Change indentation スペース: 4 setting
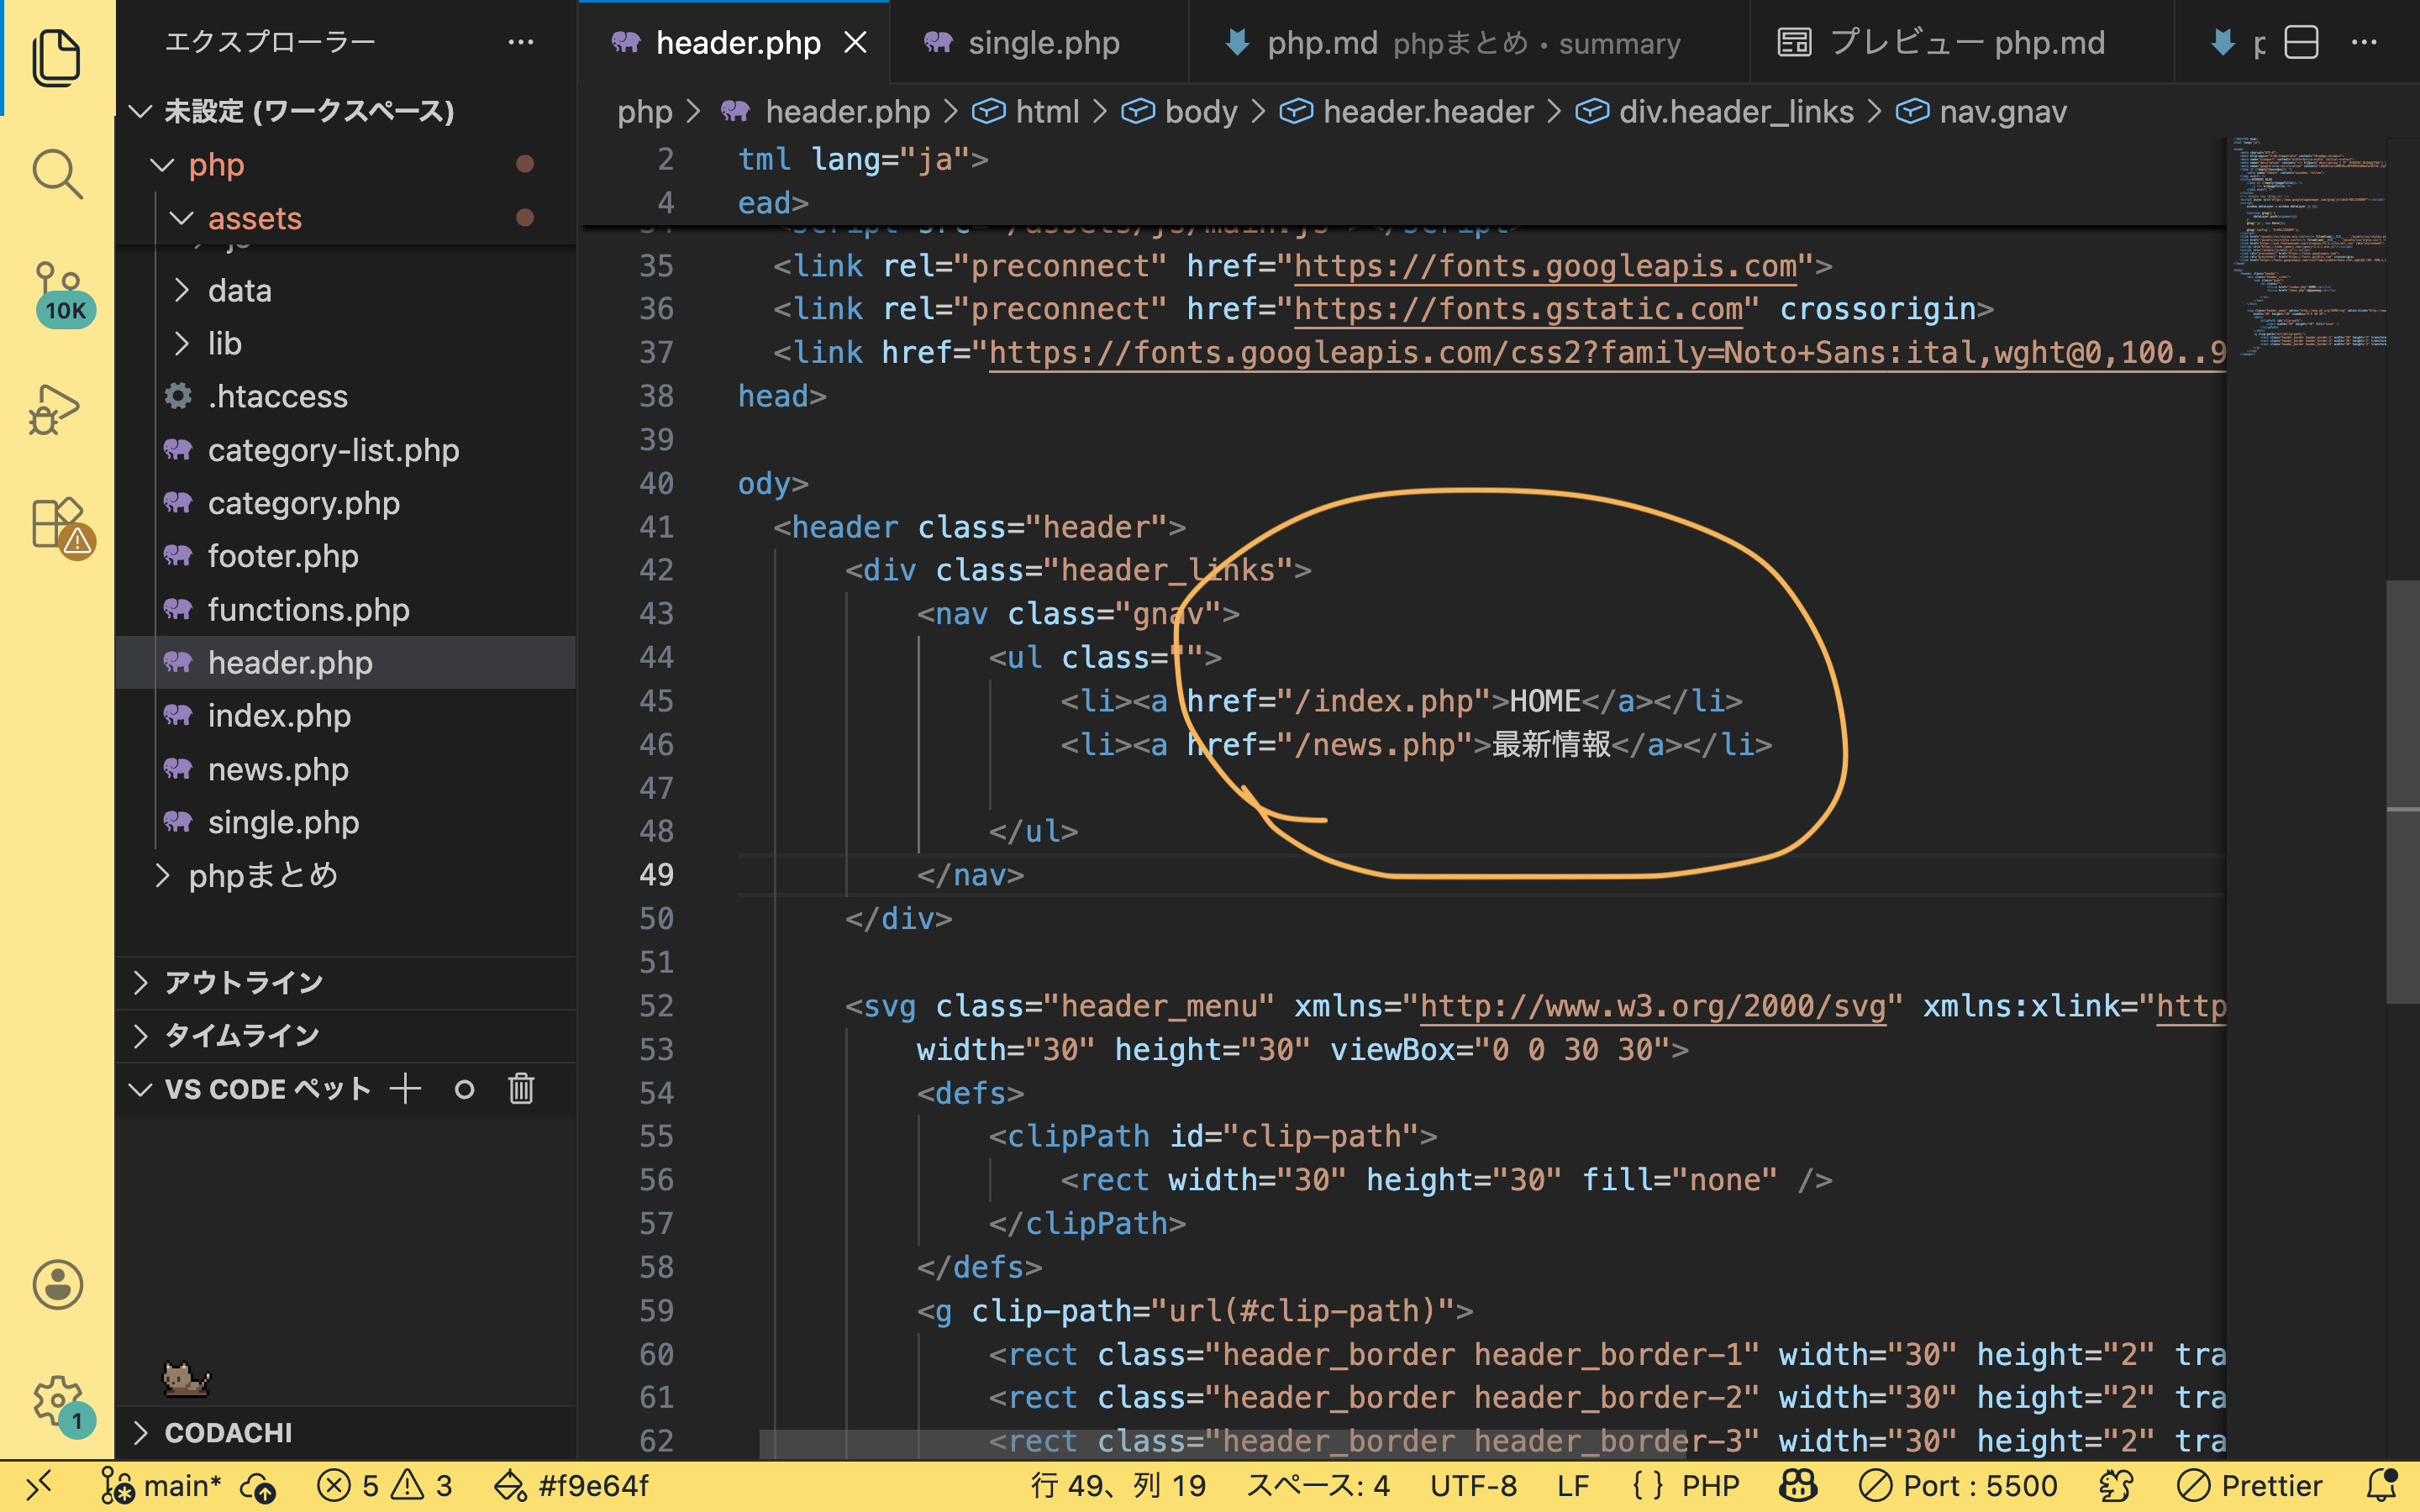Screen dimensions: 2420x1512 point(1318,1486)
